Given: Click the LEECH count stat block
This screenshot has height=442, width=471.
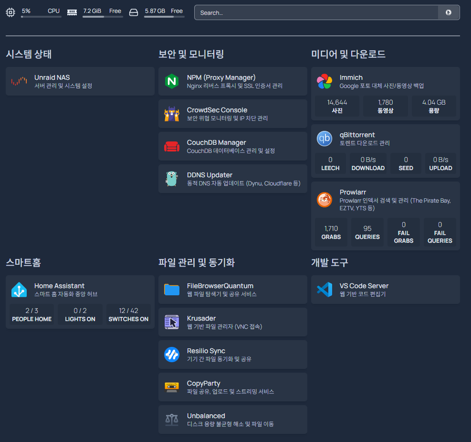Looking at the screenshot, I should pyautogui.click(x=330, y=163).
